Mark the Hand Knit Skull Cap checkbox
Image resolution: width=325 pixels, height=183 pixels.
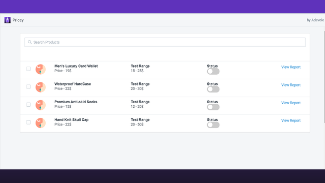28,122
